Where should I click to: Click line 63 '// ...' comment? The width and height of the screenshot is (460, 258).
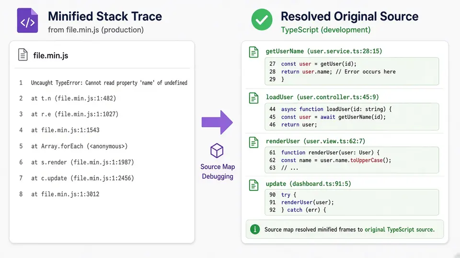click(x=289, y=168)
